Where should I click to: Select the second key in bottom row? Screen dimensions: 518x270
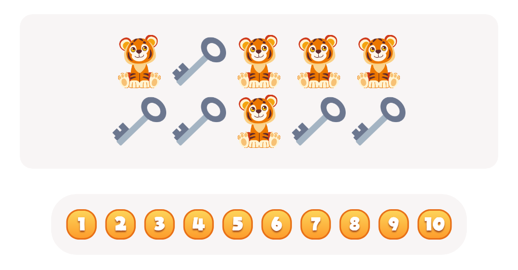point(199,121)
